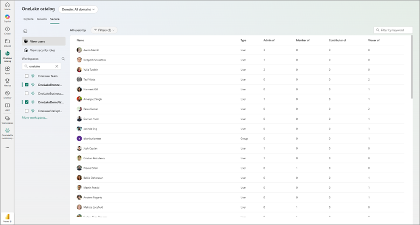Click the vertical scrollbar of user list
The image size is (420, 225).
[x=412, y=68]
